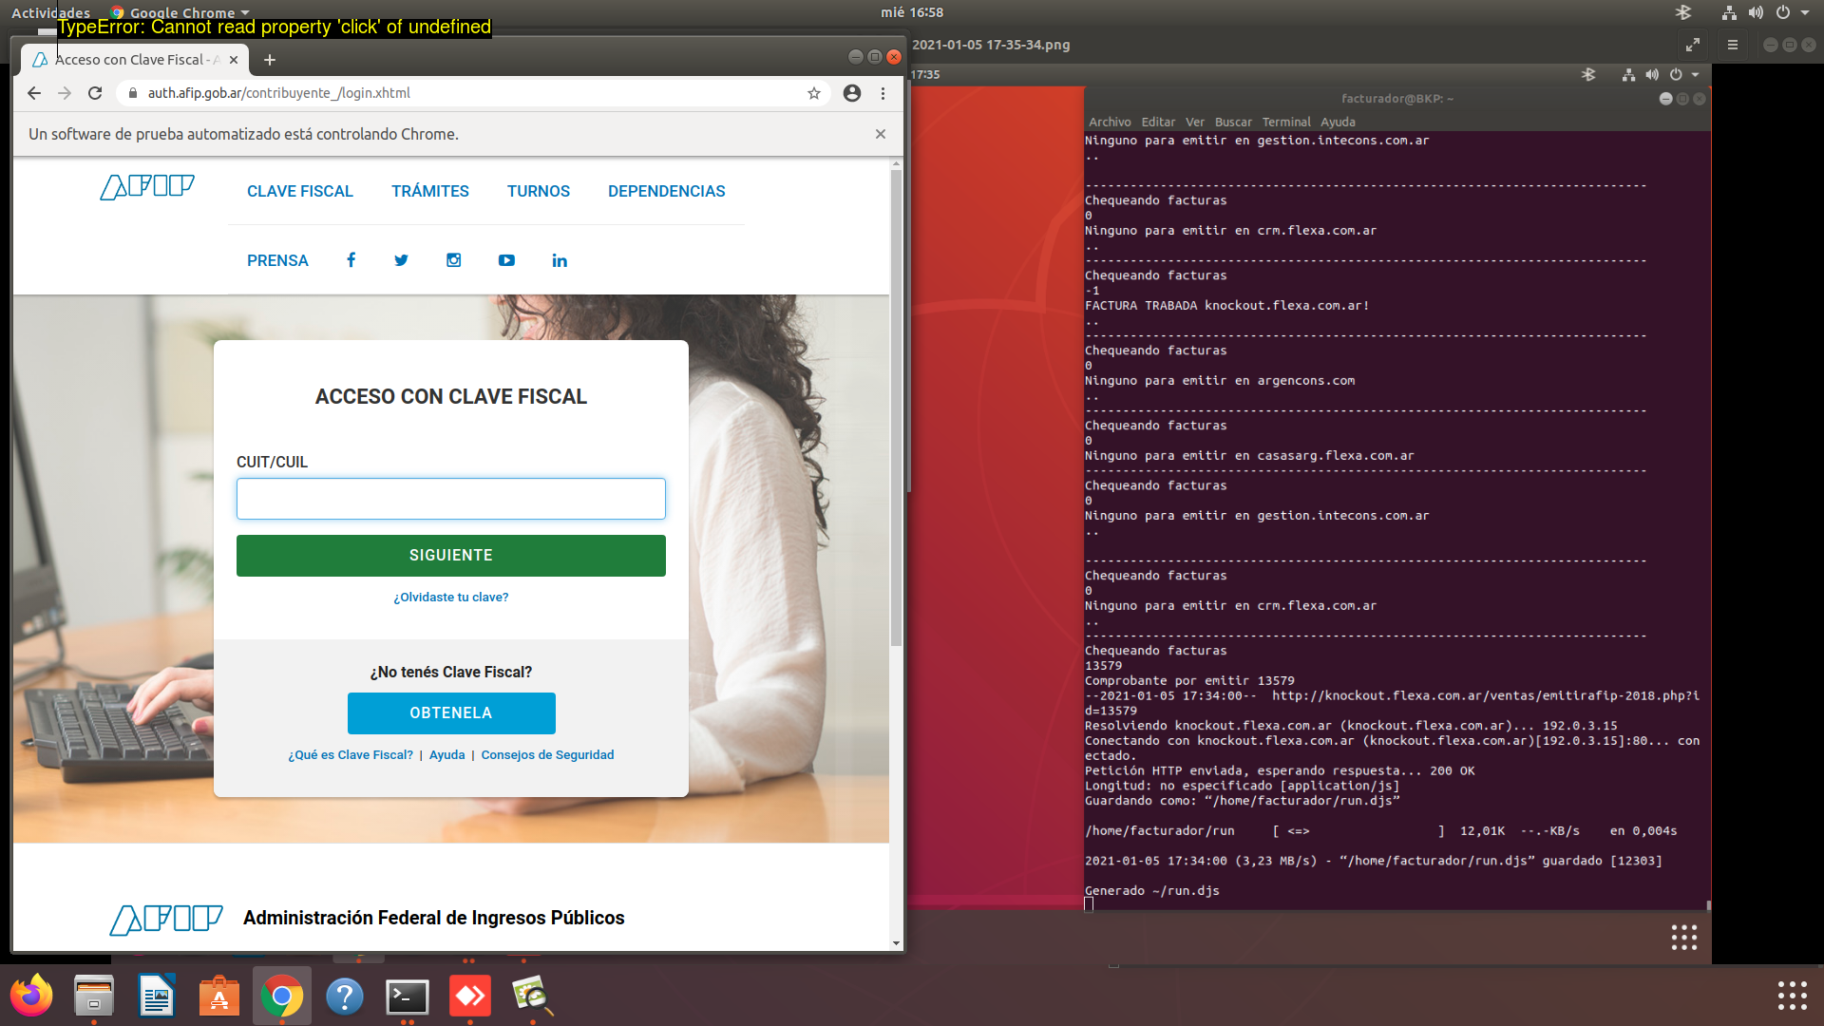Screen dimensions: 1824x1026
Task: Click screenshot's inner Show Applications grid
Action: coord(1684,938)
